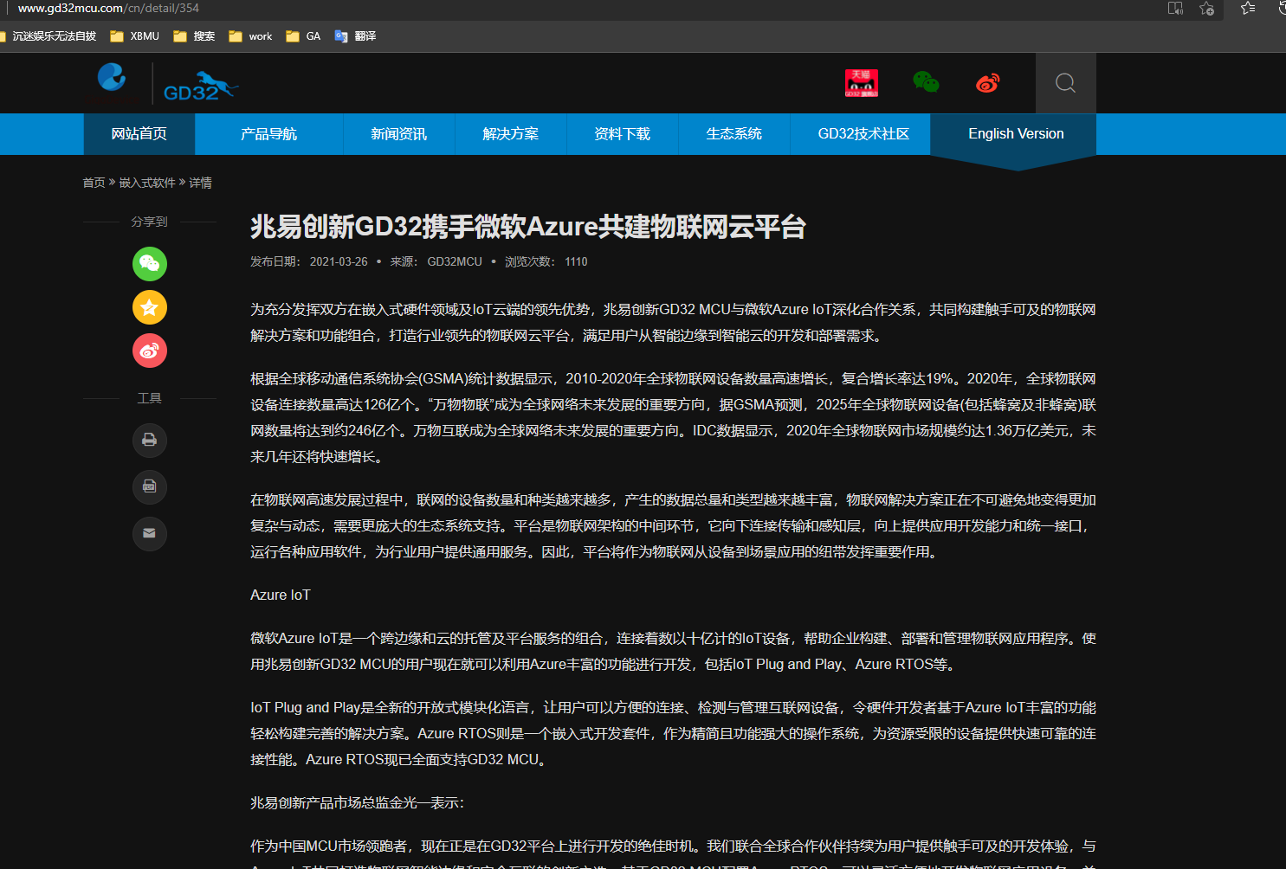The image size is (1286, 869).
Task: Click view count 1110
Action: click(576, 261)
